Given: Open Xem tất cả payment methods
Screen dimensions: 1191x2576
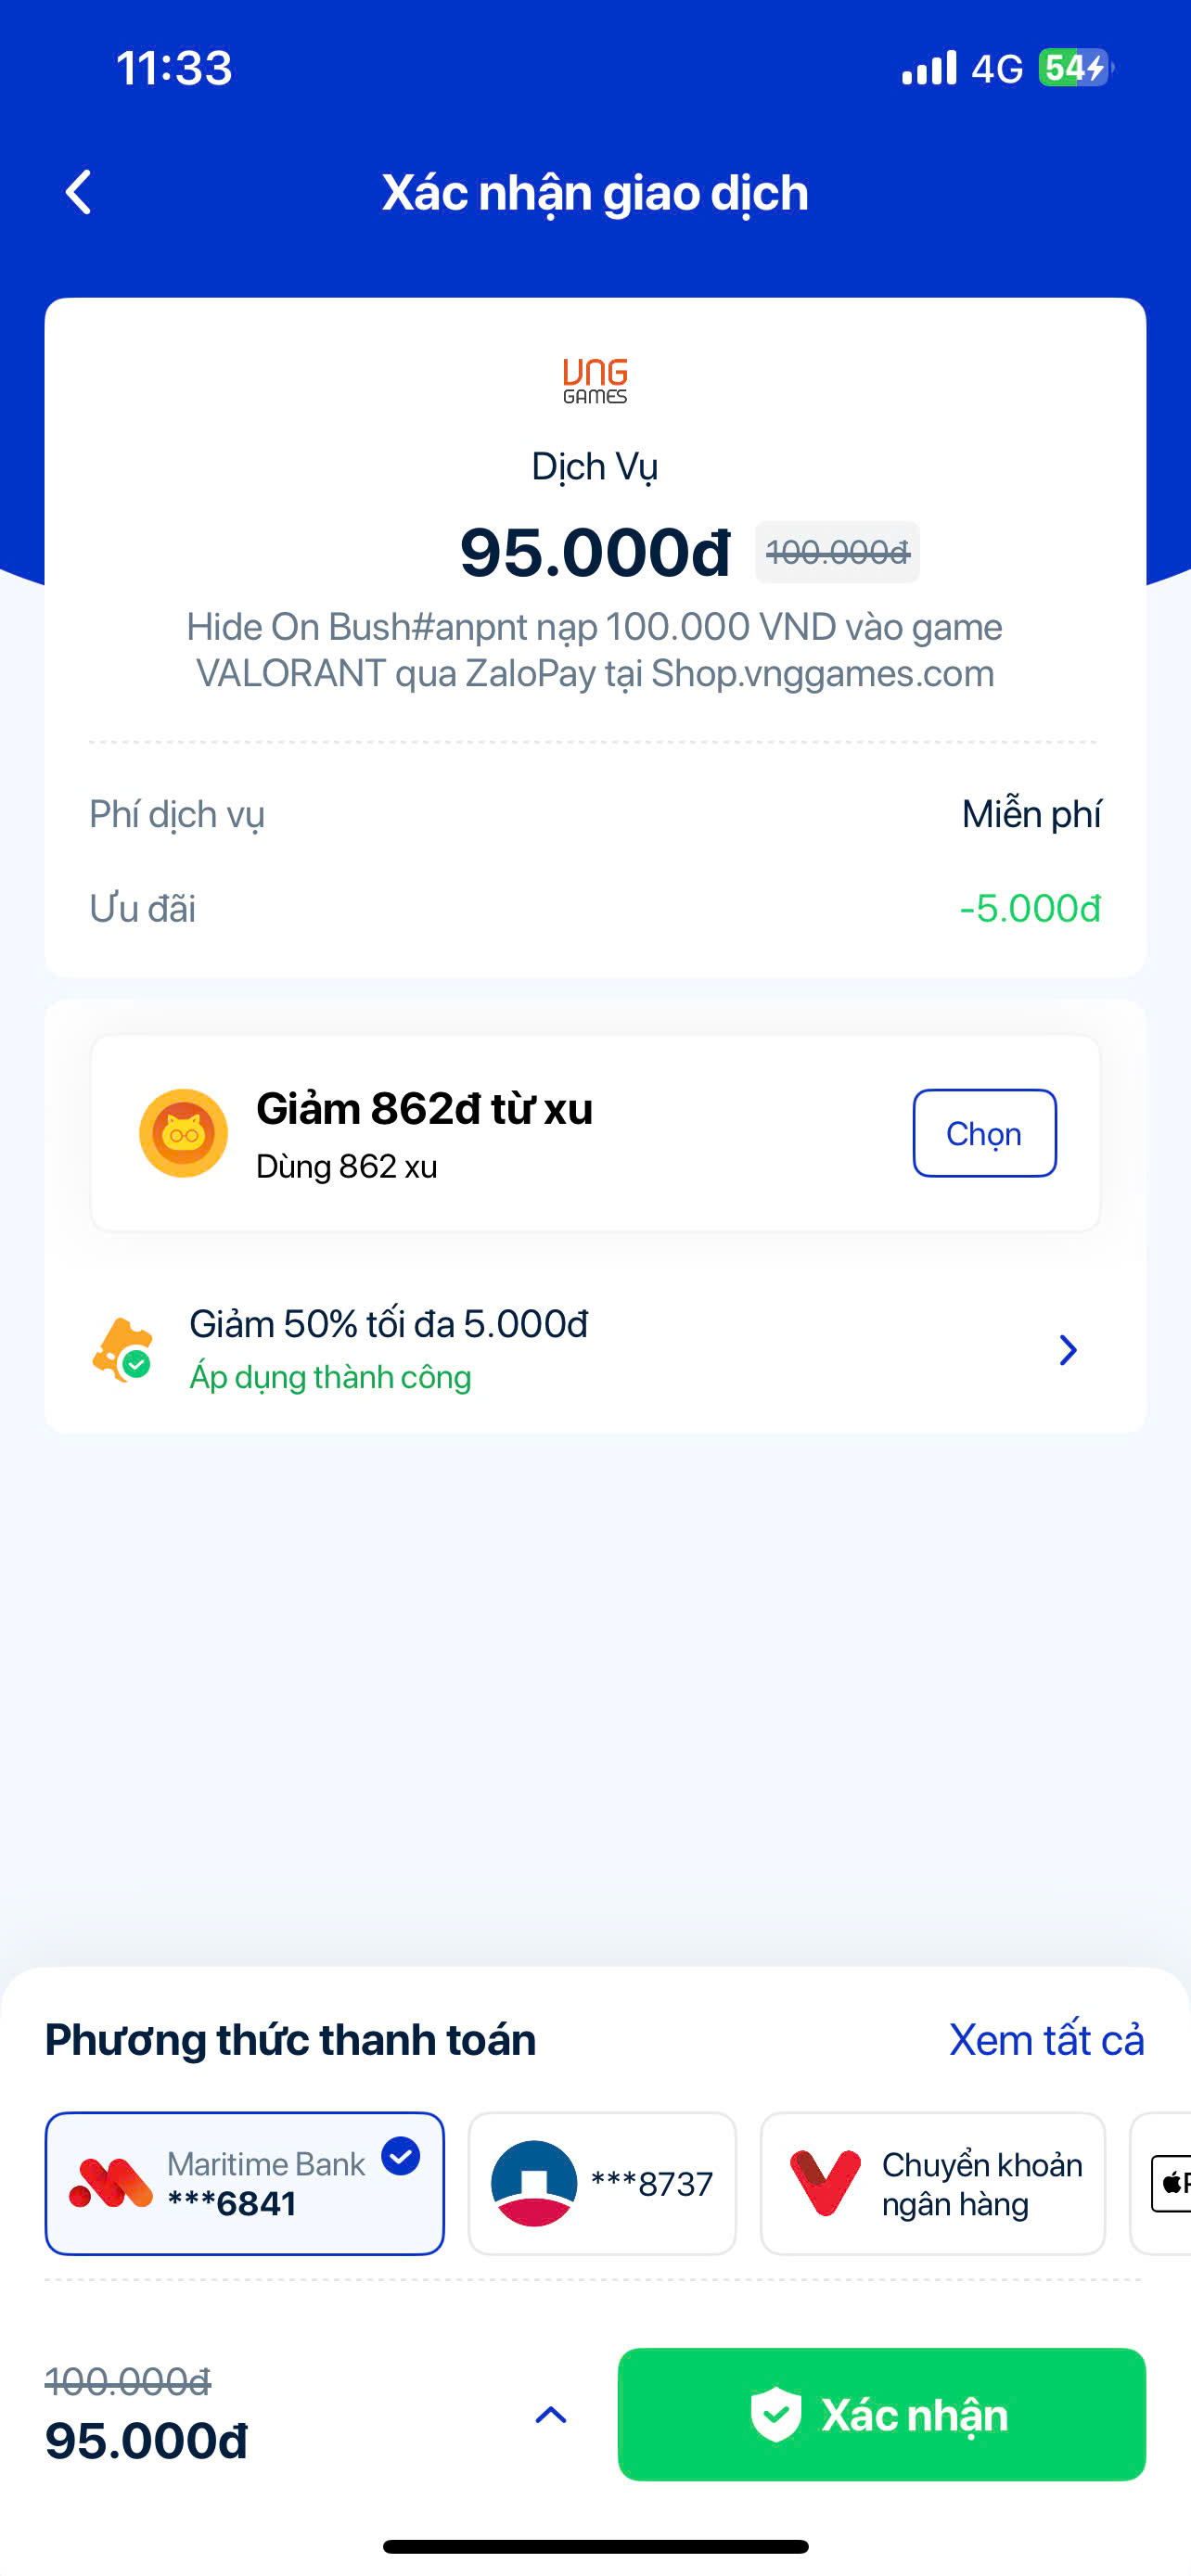Looking at the screenshot, I should pos(1046,2040).
